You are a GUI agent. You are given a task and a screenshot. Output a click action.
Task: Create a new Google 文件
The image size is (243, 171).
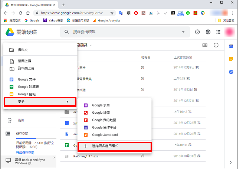[x=40, y=79]
